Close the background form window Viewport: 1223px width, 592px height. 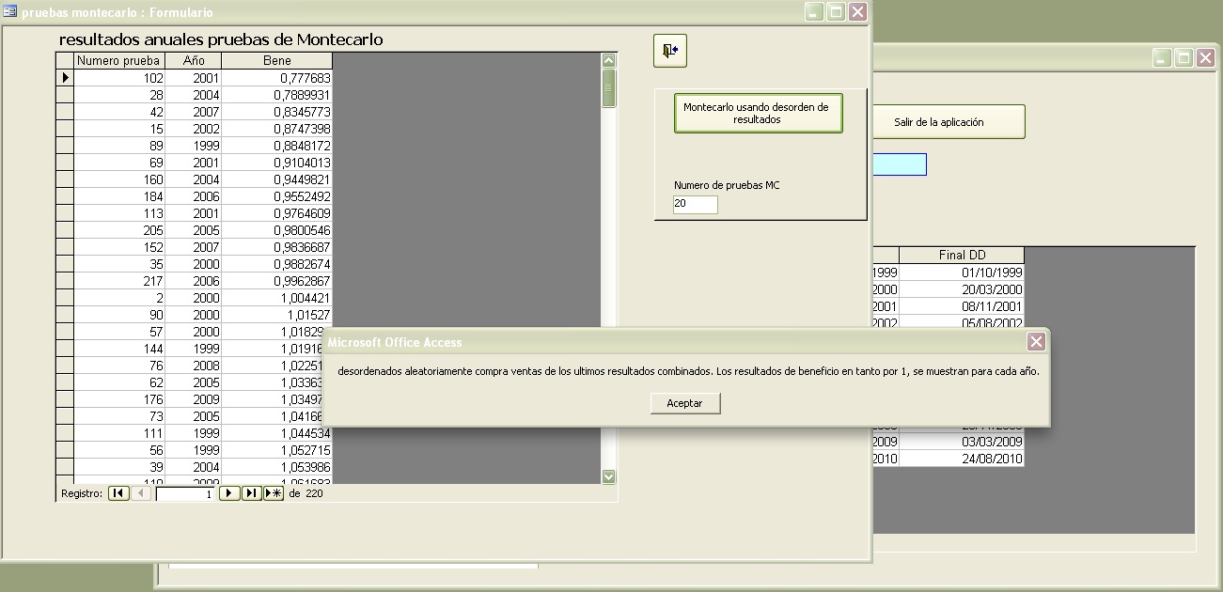(x=1206, y=58)
